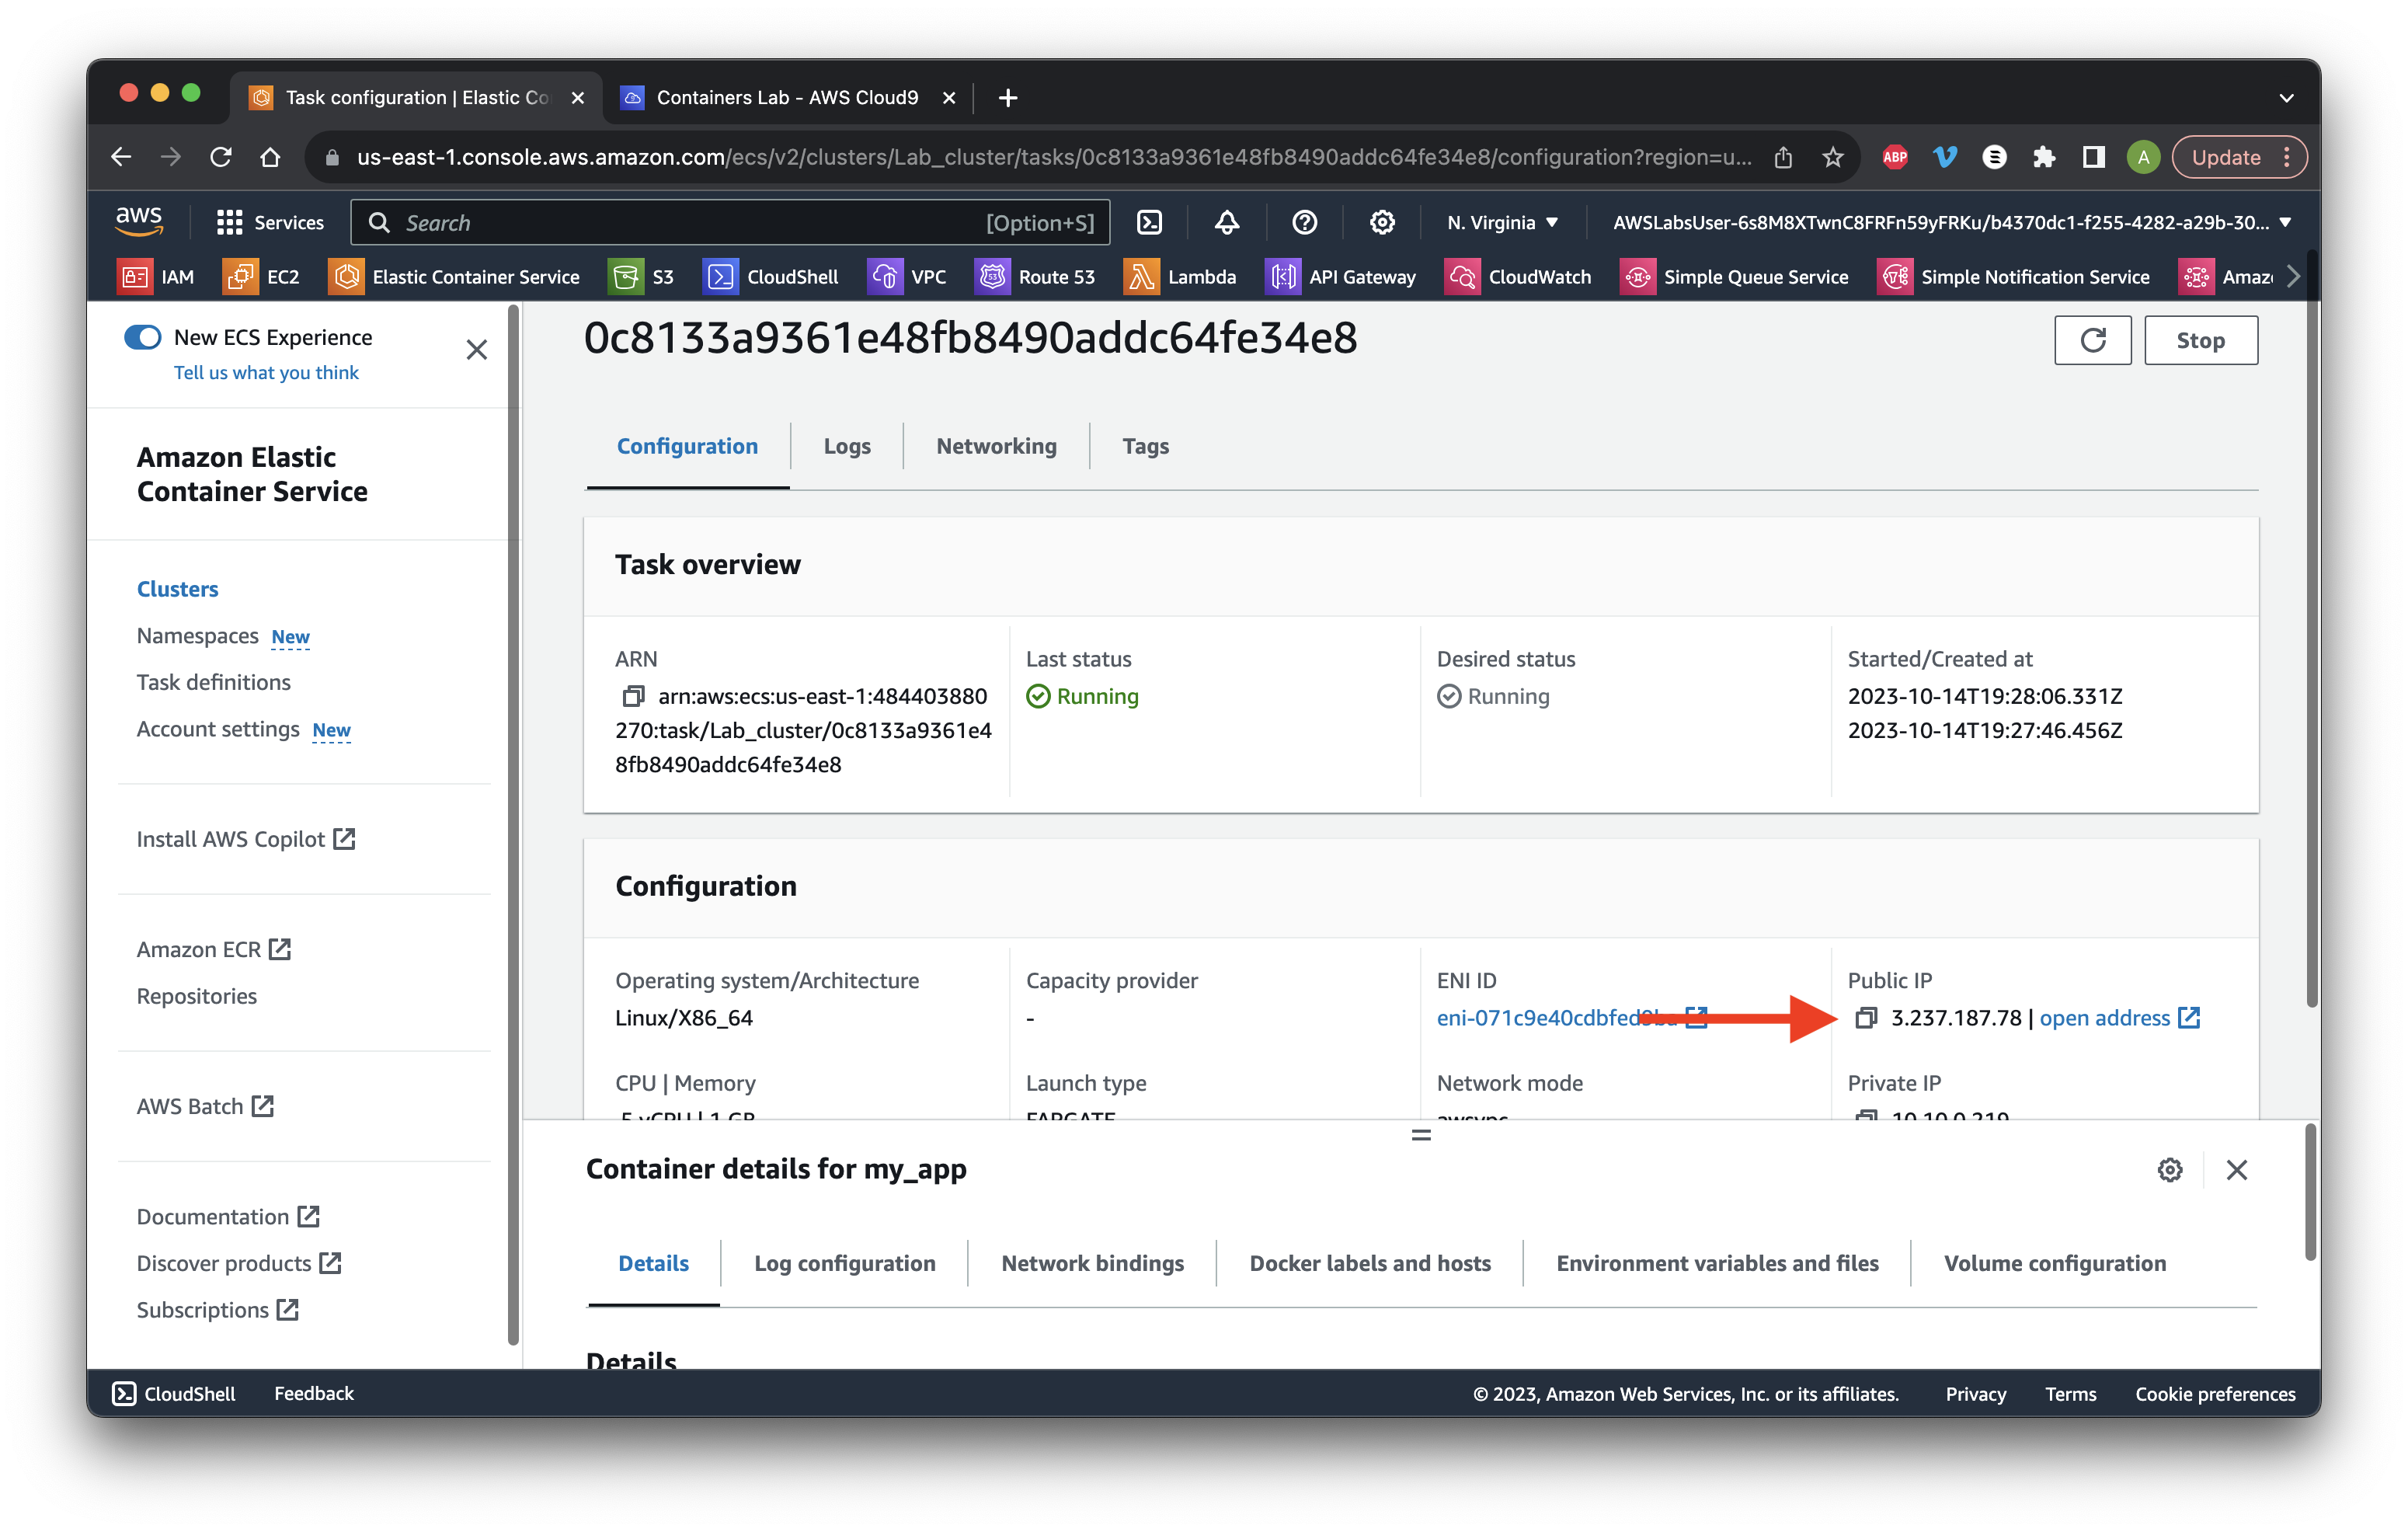Open container details panel preferences gear
The image size is (2408, 1532).
point(2169,1170)
